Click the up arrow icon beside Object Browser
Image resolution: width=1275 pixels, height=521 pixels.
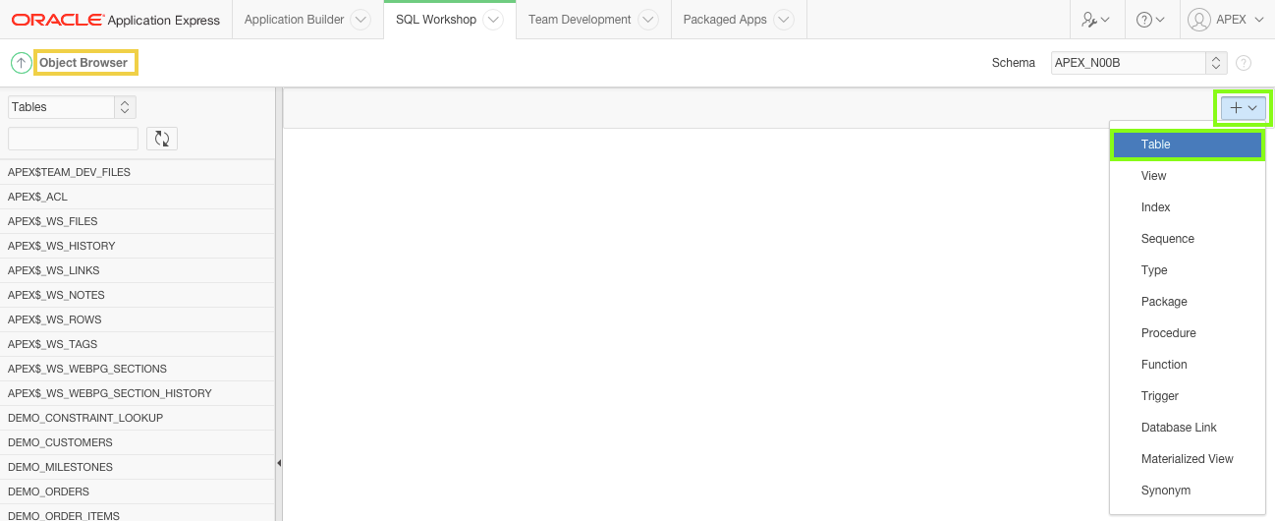pos(22,63)
